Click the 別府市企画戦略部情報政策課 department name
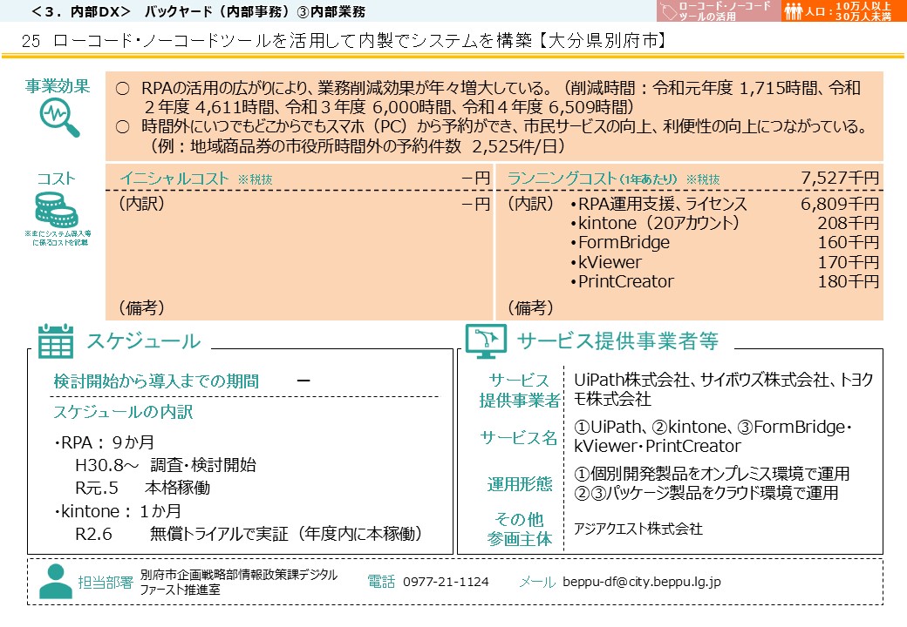This screenshot has width=907, height=627. pos(238,582)
